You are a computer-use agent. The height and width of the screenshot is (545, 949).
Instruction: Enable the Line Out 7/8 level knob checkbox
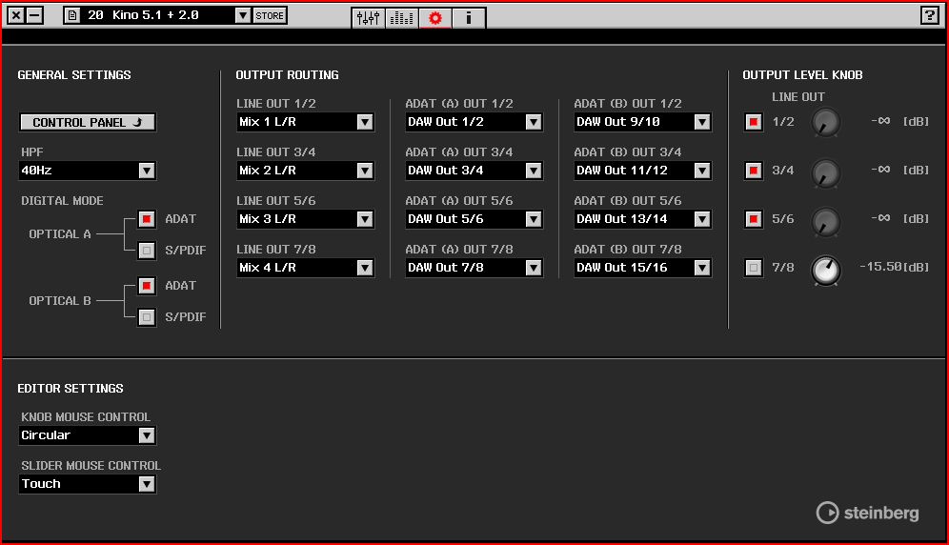[x=754, y=268]
